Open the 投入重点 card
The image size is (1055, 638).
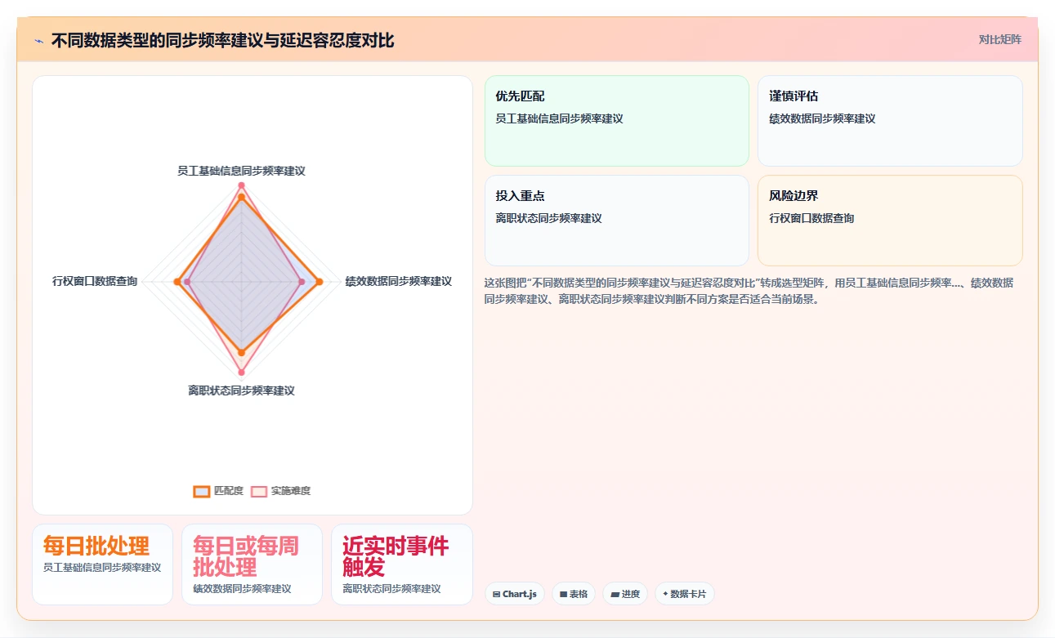pos(617,221)
